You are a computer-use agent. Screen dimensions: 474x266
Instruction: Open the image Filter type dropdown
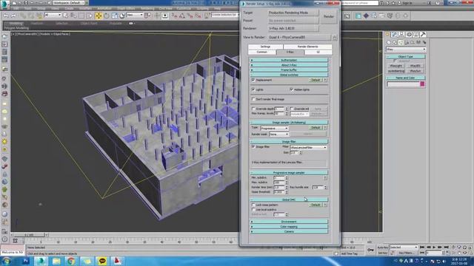(x=308, y=148)
